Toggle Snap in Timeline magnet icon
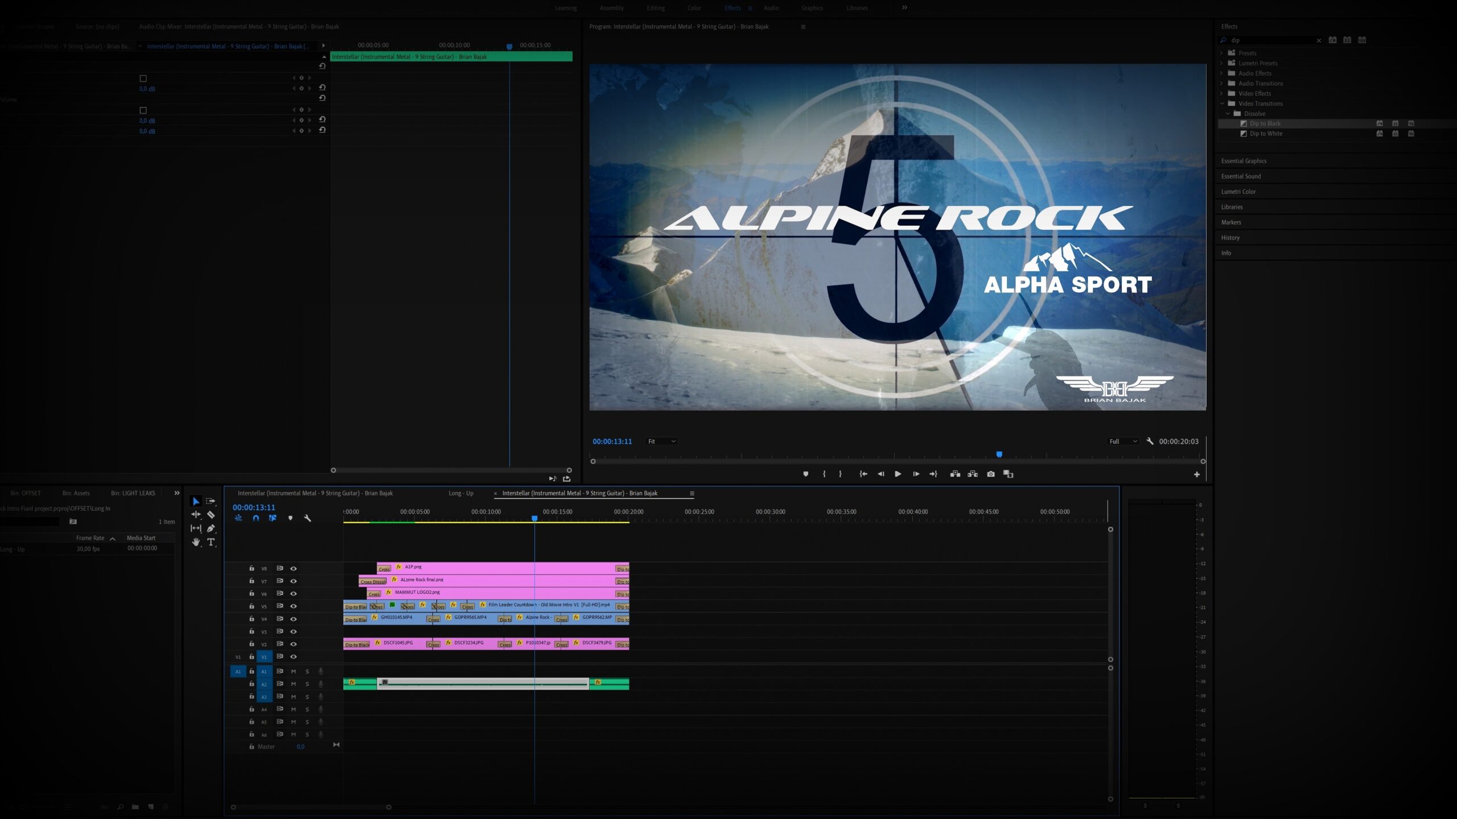The height and width of the screenshot is (819, 1457). click(x=256, y=518)
